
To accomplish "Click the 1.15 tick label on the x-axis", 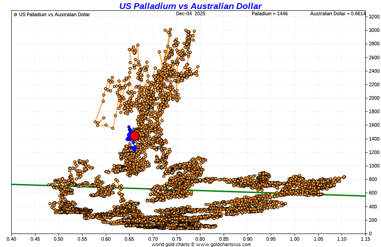I will click(365, 238).
